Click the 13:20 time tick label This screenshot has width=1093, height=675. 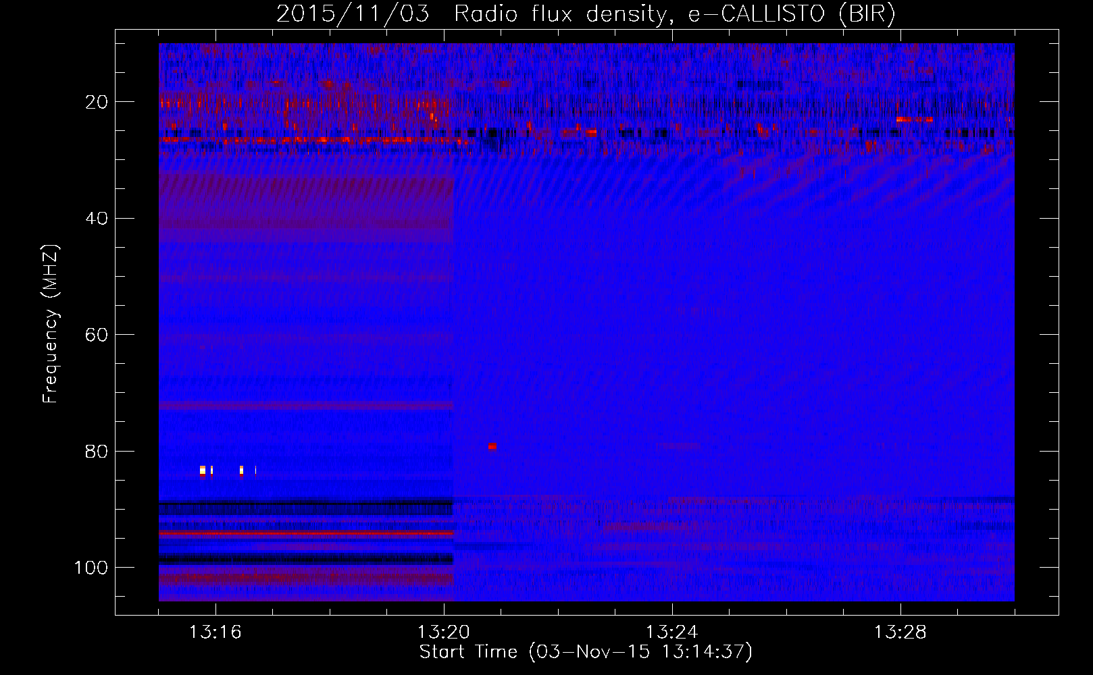(443, 632)
